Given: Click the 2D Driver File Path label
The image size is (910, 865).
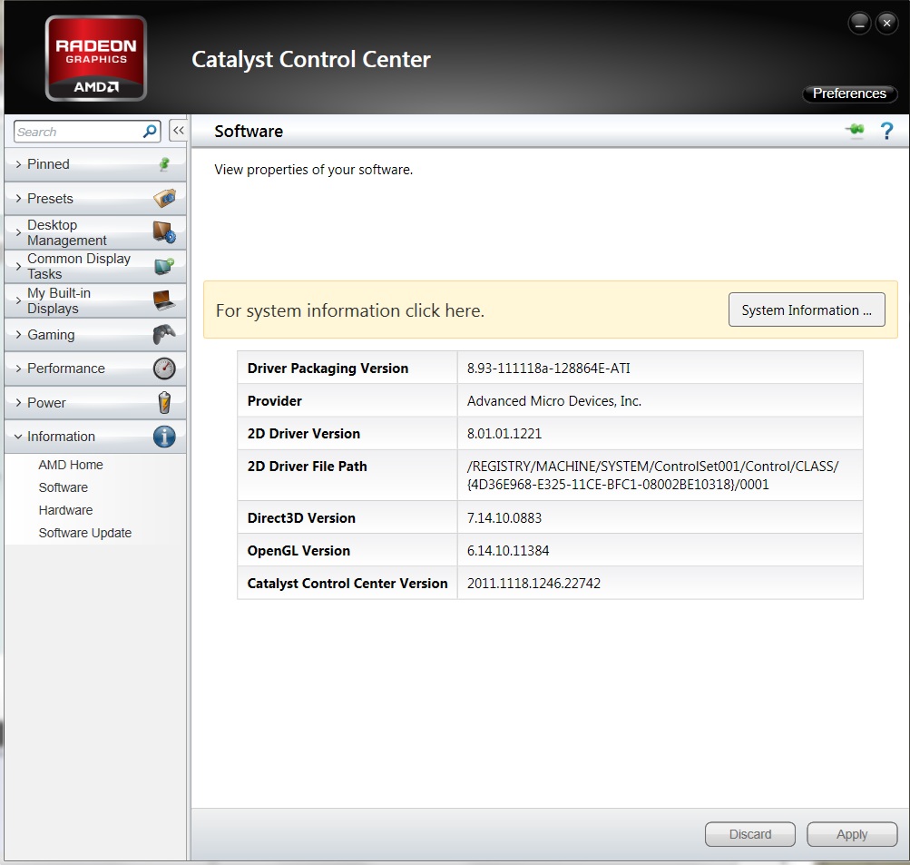Looking at the screenshot, I should pos(307,467).
